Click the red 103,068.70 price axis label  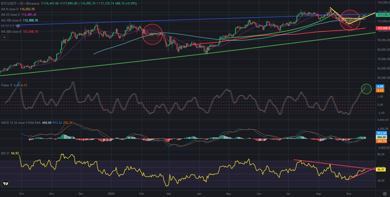pos(383,28)
